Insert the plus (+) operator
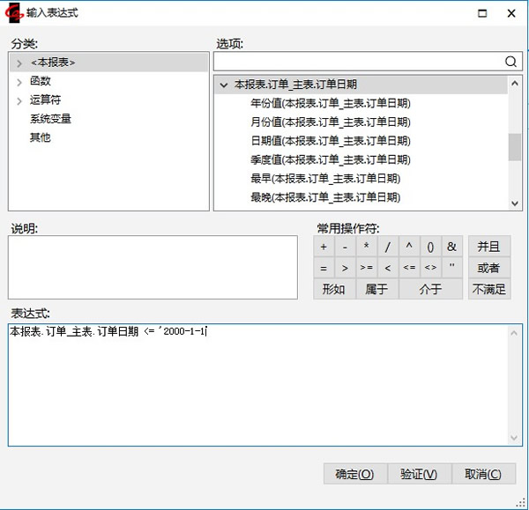This screenshot has width=529, height=510. pyautogui.click(x=324, y=247)
